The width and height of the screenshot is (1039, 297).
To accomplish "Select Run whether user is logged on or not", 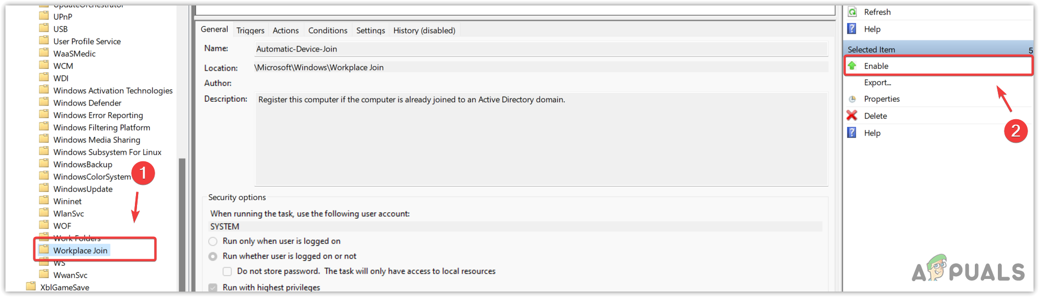I will tap(213, 257).
